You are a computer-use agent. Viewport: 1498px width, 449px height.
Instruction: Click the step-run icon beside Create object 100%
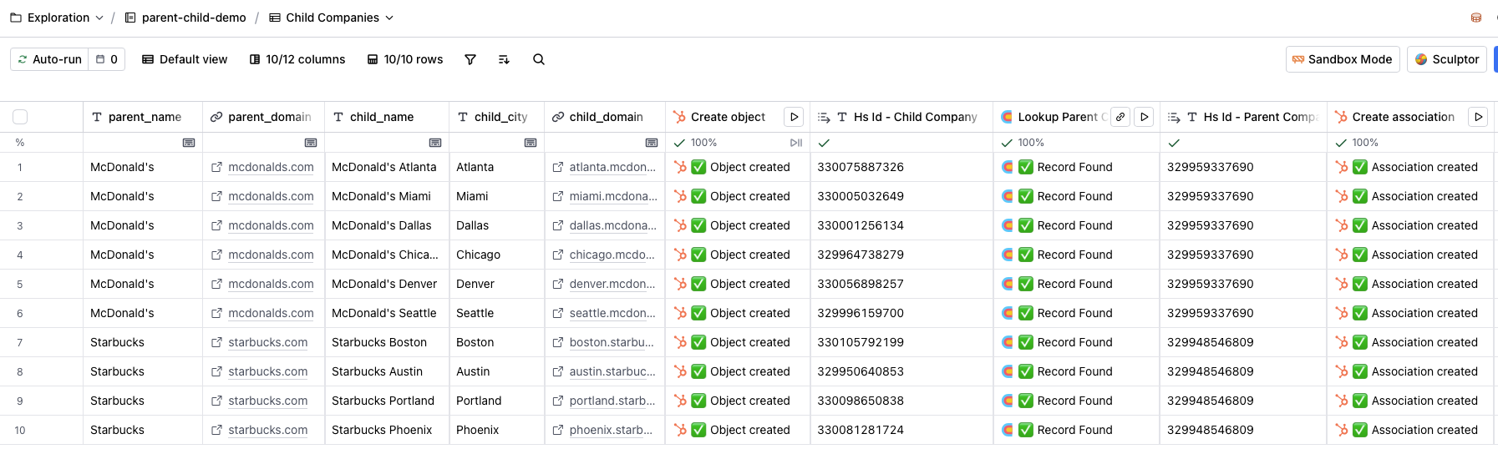pyautogui.click(x=796, y=143)
